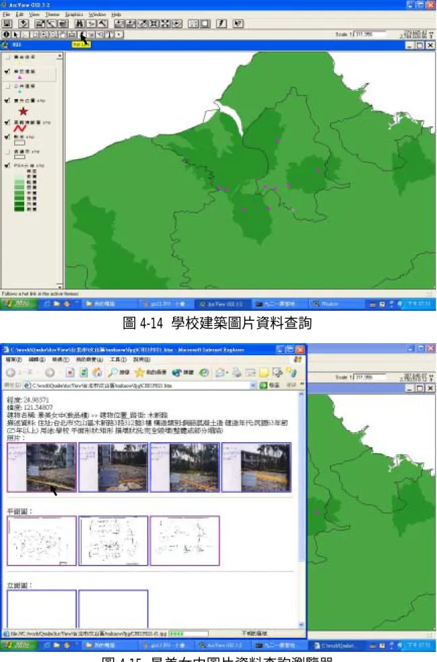This screenshot has height=662, width=437.
Task: Open the 工具 (Tools) menu in Internet Explorer
Action: click(118, 360)
